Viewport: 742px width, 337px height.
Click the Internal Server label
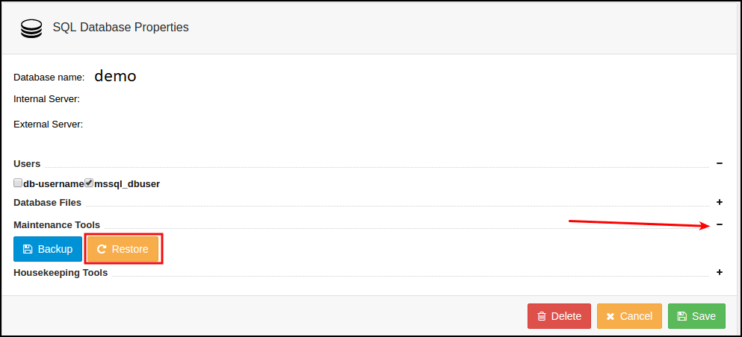click(x=46, y=98)
